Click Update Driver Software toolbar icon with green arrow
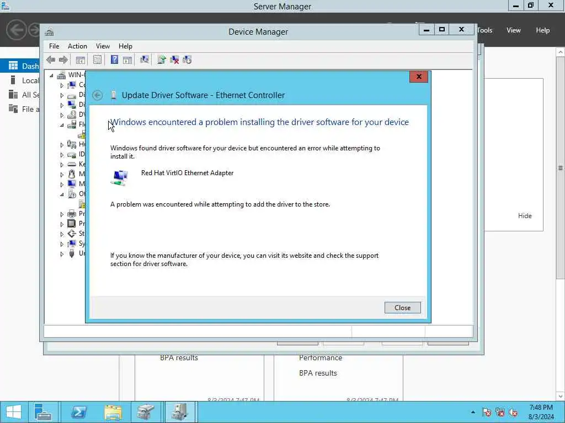This screenshot has width=565, height=423. tap(162, 59)
